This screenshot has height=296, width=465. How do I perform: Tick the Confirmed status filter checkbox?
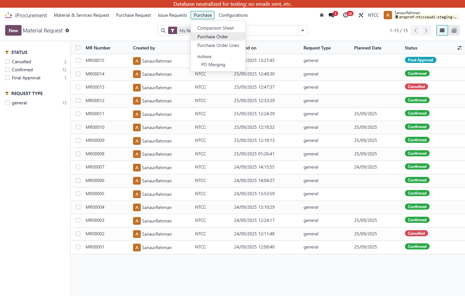pos(7,70)
